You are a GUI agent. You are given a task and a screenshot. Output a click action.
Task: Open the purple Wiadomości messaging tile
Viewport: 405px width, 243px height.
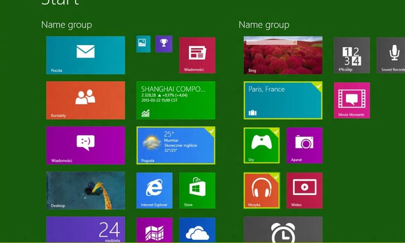(x=85, y=145)
